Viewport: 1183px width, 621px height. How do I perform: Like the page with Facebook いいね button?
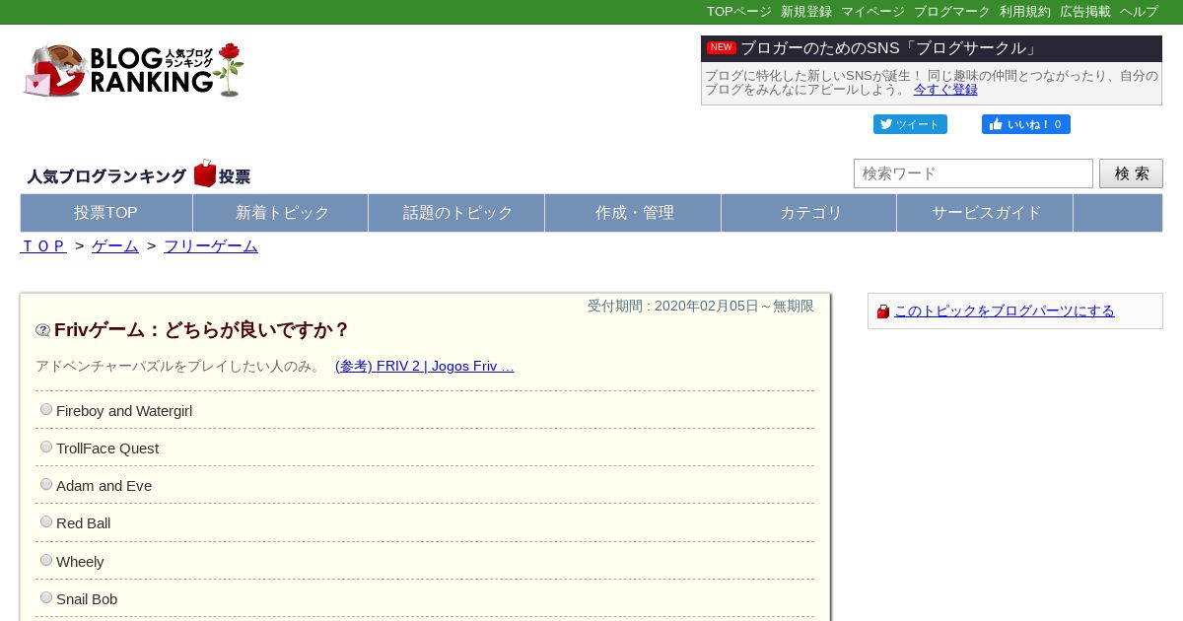click(x=1026, y=124)
